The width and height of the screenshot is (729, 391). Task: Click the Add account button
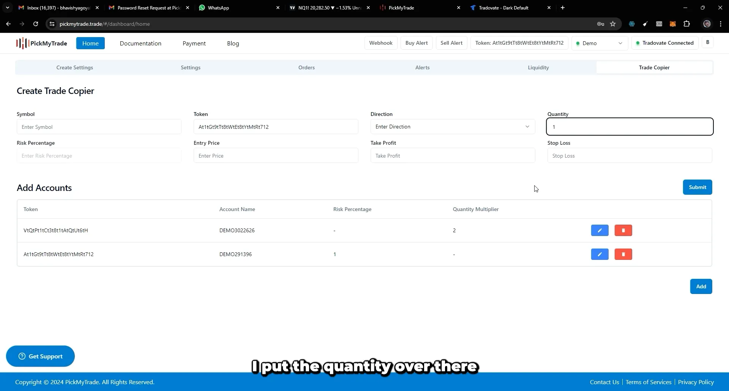(701, 286)
